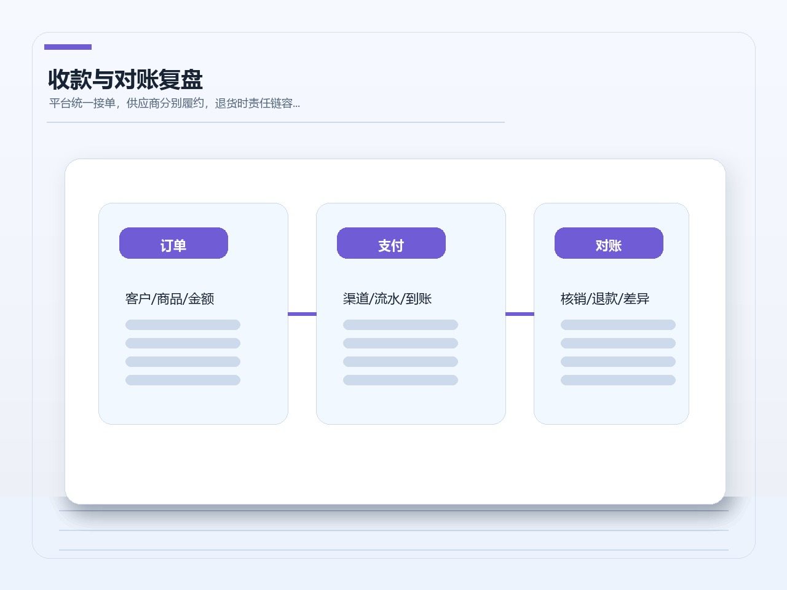The width and height of the screenshot is (787, 590).
Task: Click first placeholder line in 订单 card
Action: coord(183,324)
